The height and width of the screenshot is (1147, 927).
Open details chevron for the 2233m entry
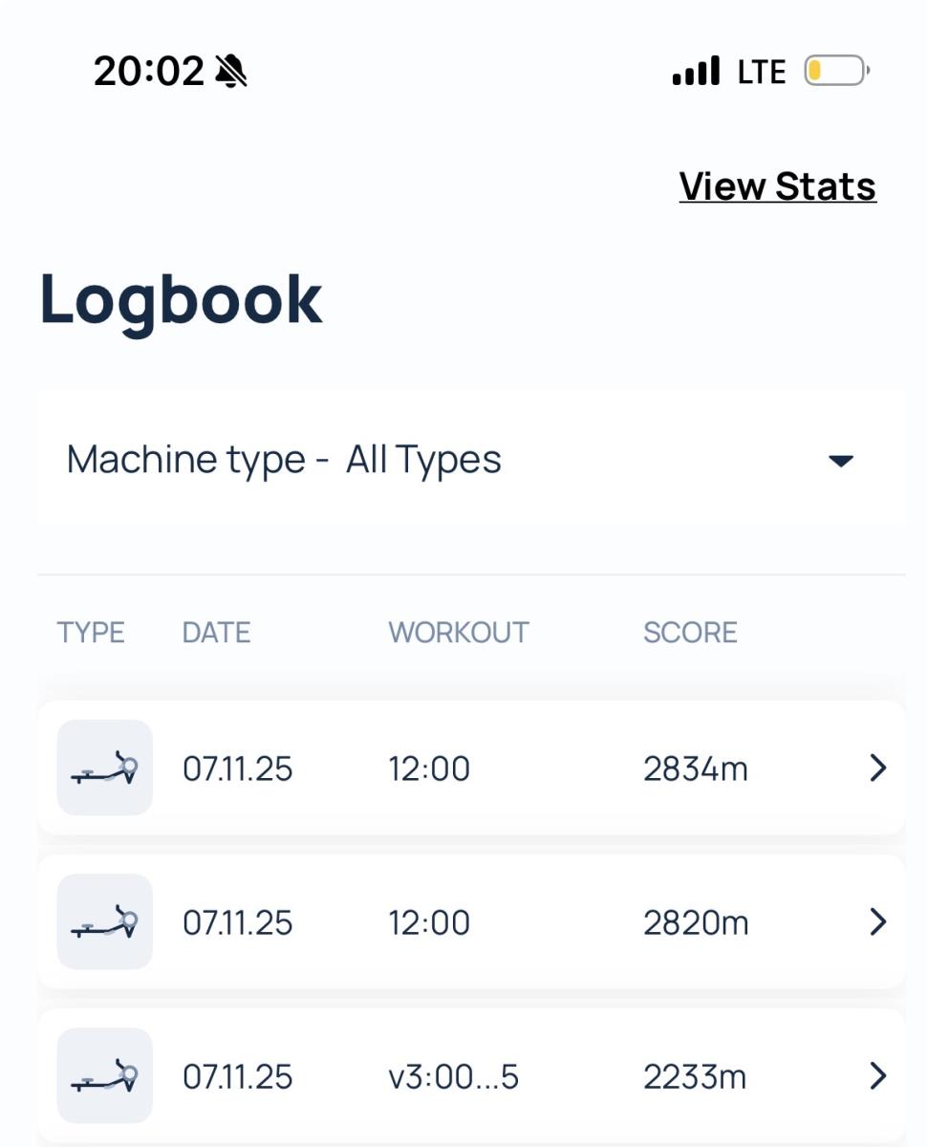877,1076
